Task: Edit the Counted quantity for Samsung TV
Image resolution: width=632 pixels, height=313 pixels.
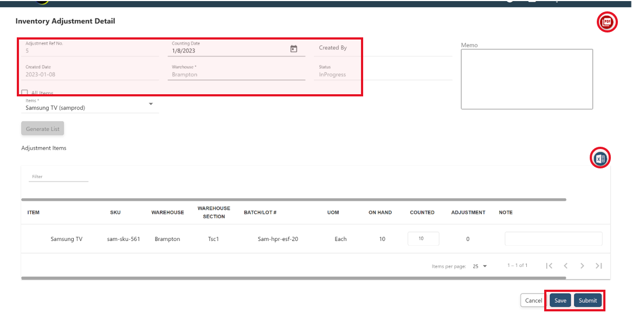Action: pos(423,238)
